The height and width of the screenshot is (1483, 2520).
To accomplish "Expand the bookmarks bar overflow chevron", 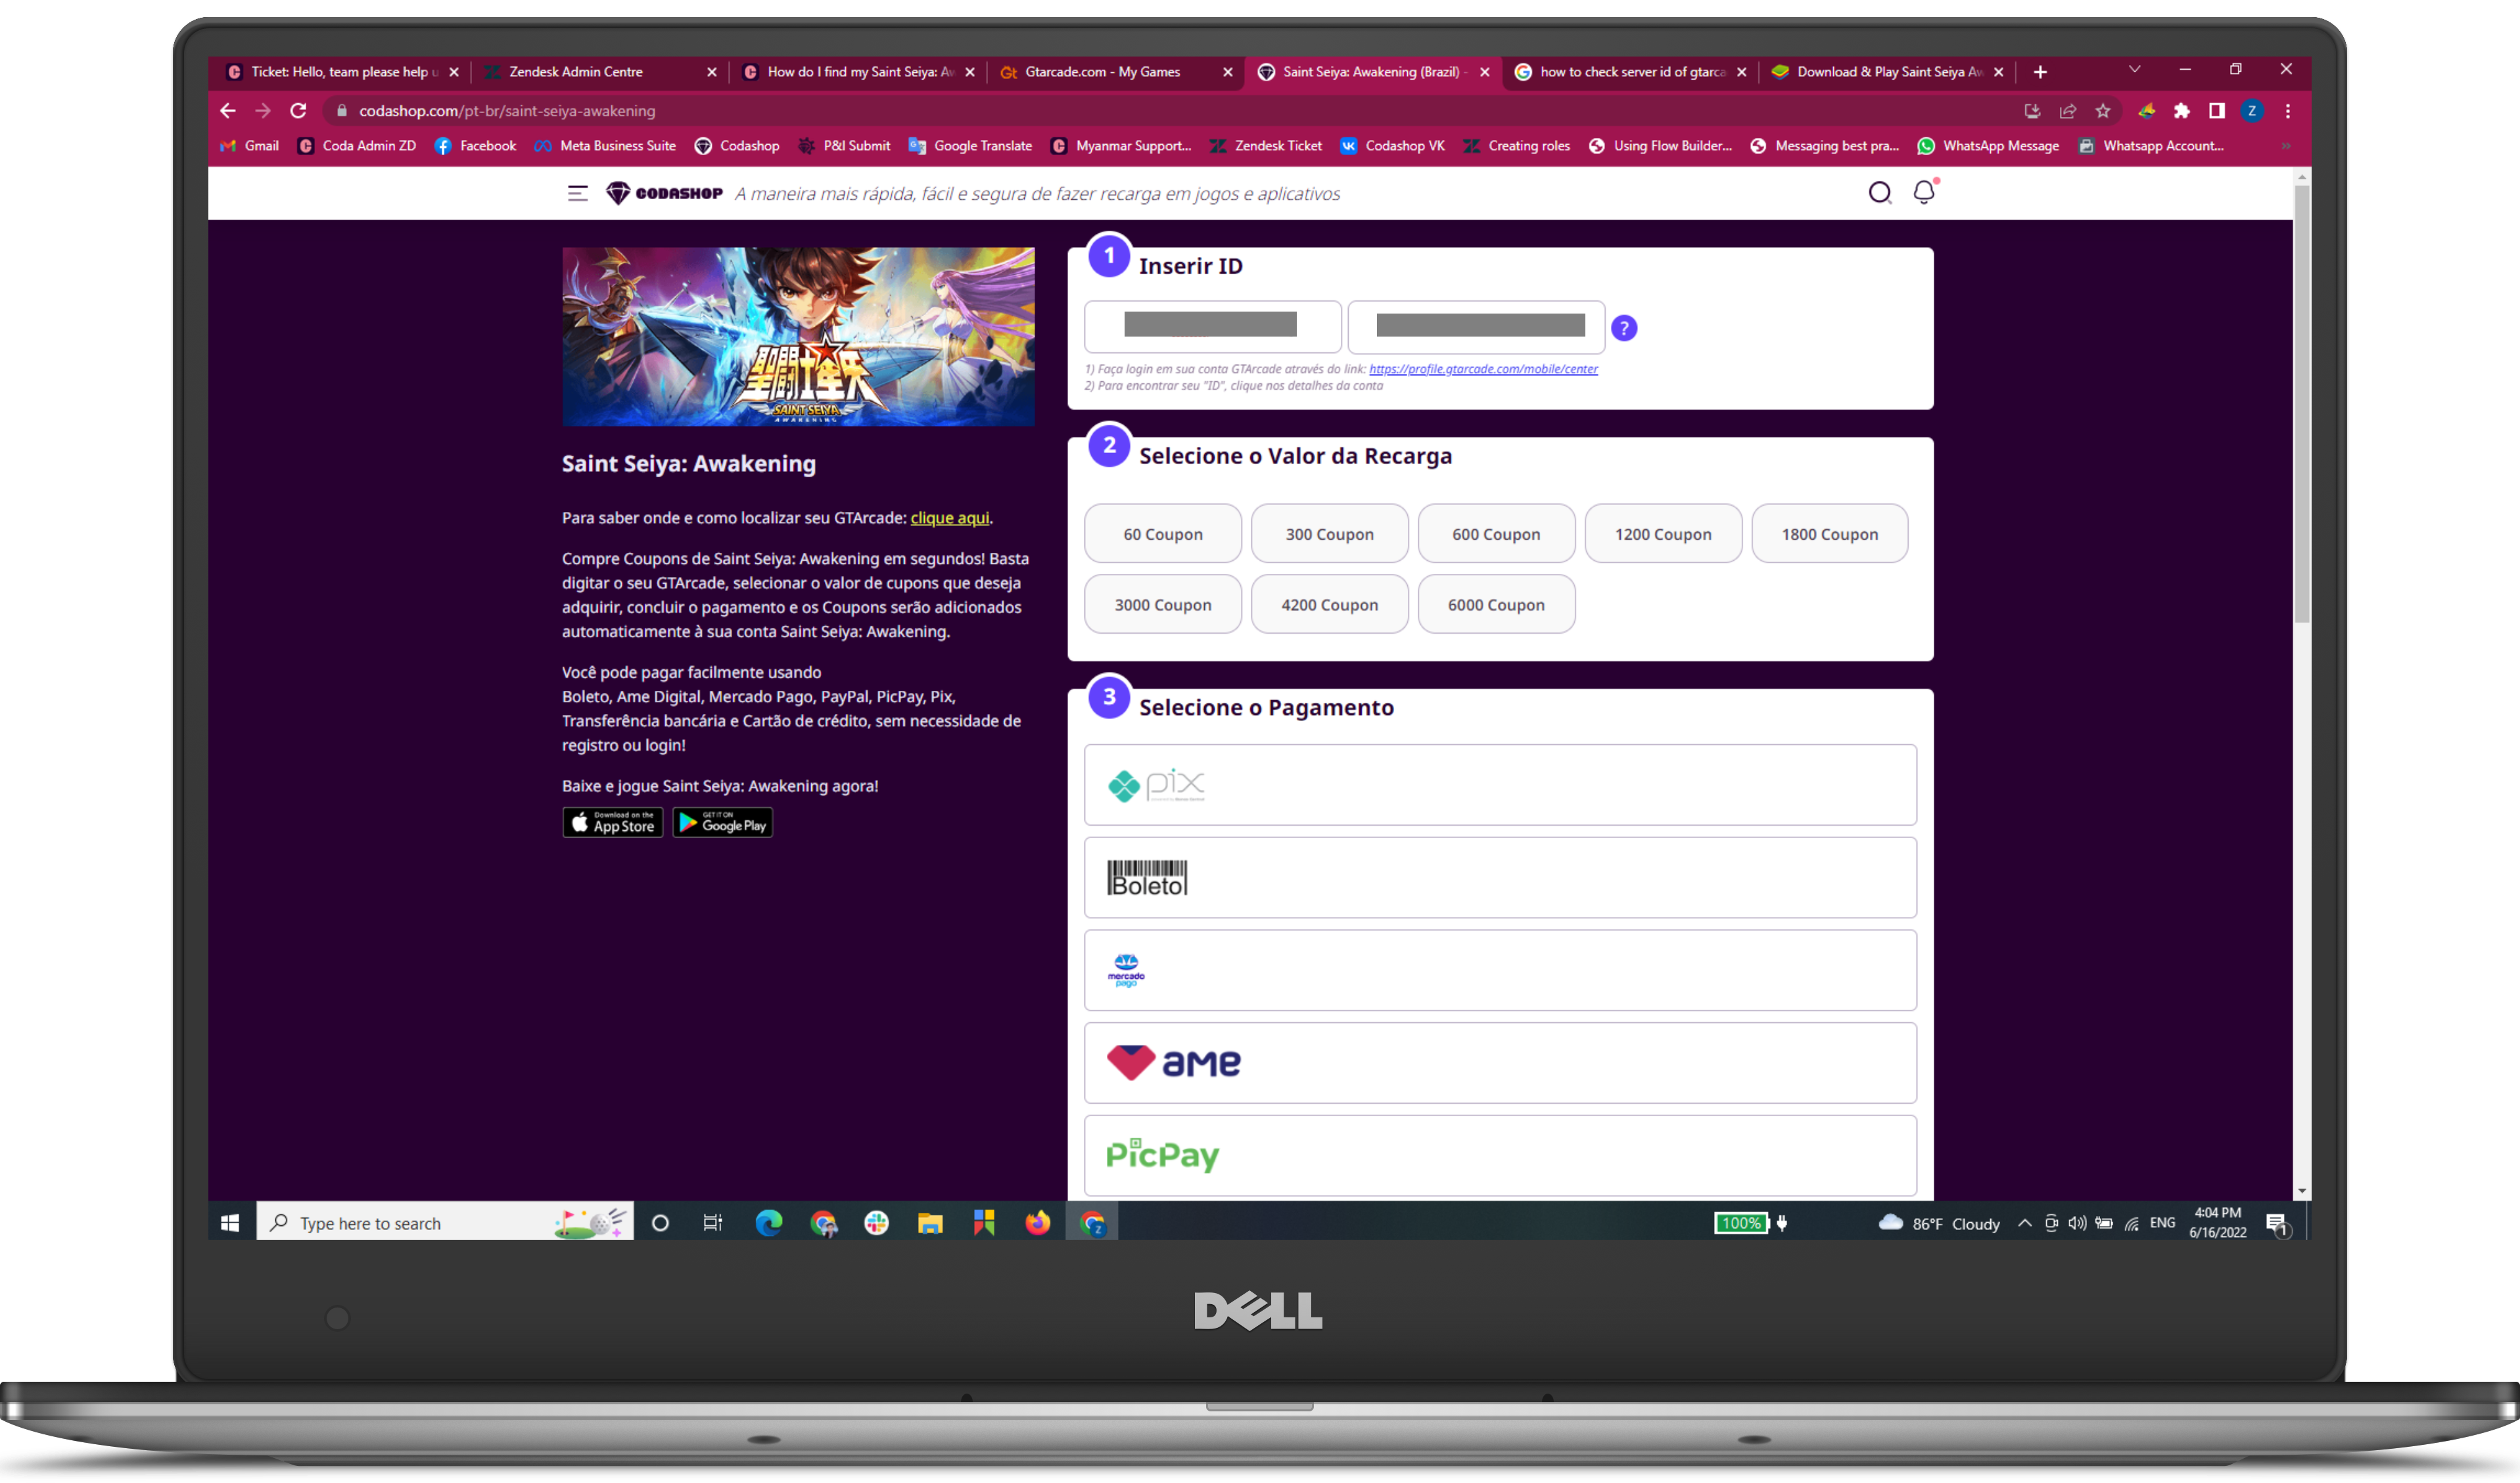I will click(2285, 146).
